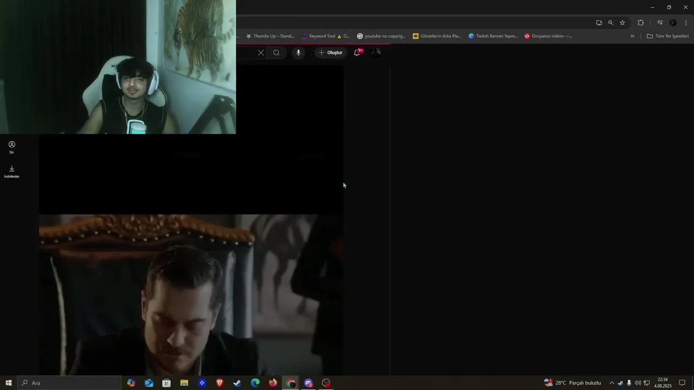
Task: Expand the hidden bookmarks chevron
Action: [x=632, y=36]
